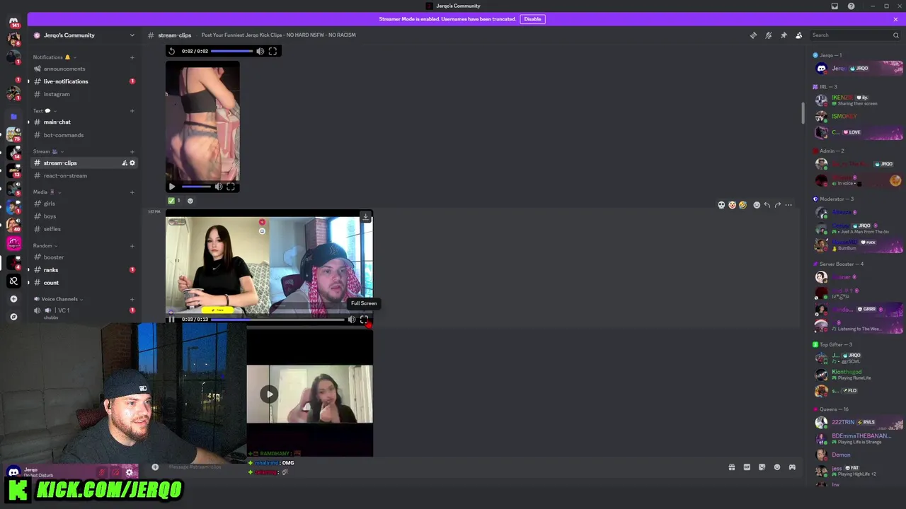The width and height of the screenshot is (906, 509).
Task: Add channel to Notifications category
Action: pos(132,57)
